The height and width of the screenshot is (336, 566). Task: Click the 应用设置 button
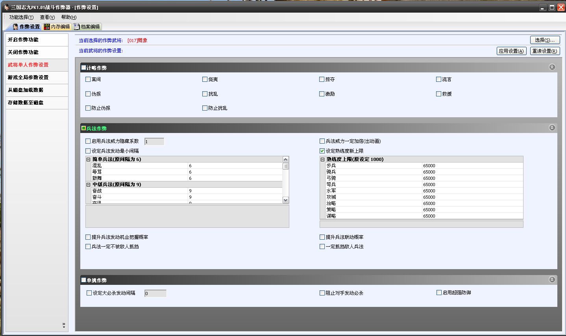pos(511,51)
